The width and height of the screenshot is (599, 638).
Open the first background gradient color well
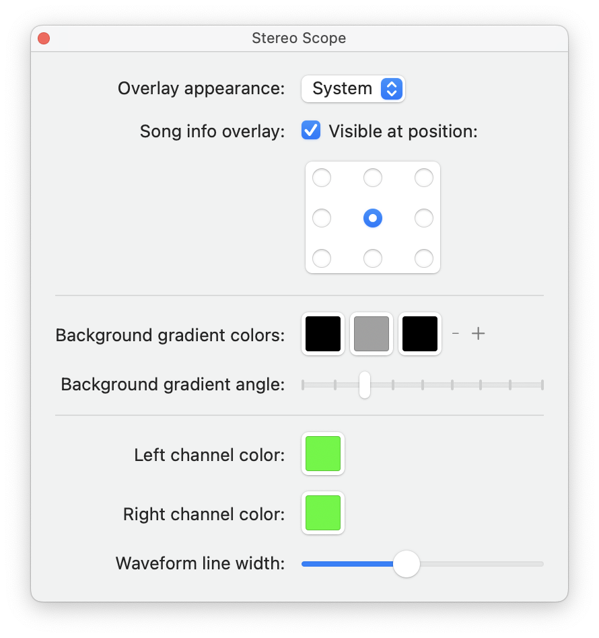(322, 334)
